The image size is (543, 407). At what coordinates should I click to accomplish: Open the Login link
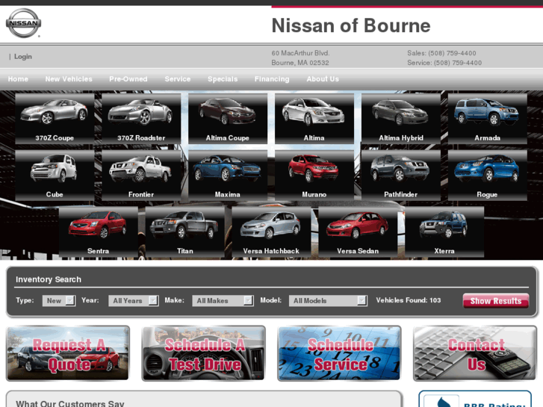pos(23,57)
